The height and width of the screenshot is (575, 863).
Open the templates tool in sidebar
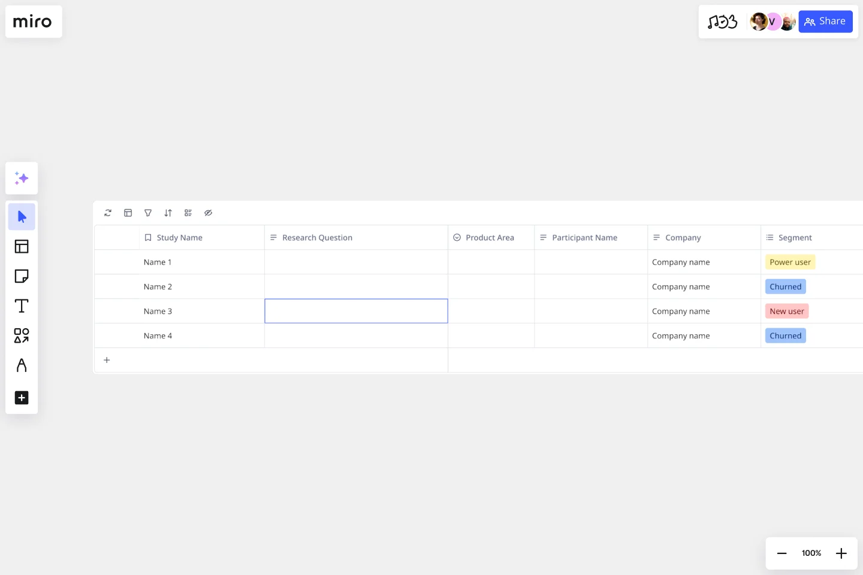[x=22, y=247]
